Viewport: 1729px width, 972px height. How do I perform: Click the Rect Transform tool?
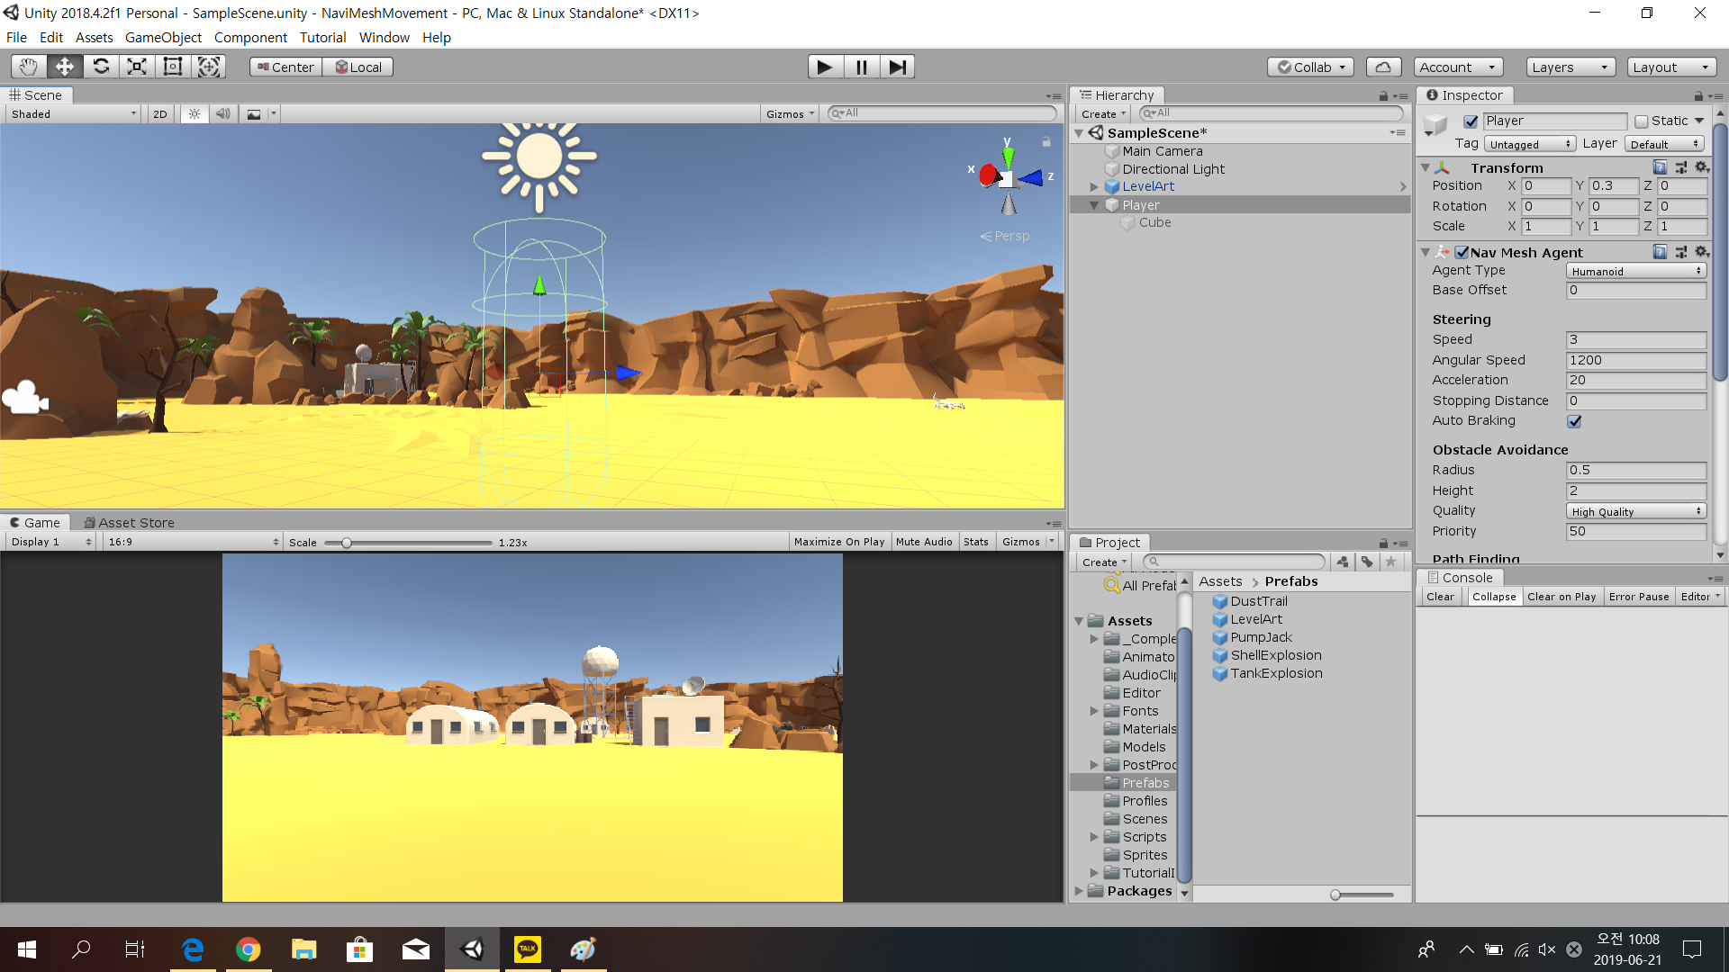[173, 67]
